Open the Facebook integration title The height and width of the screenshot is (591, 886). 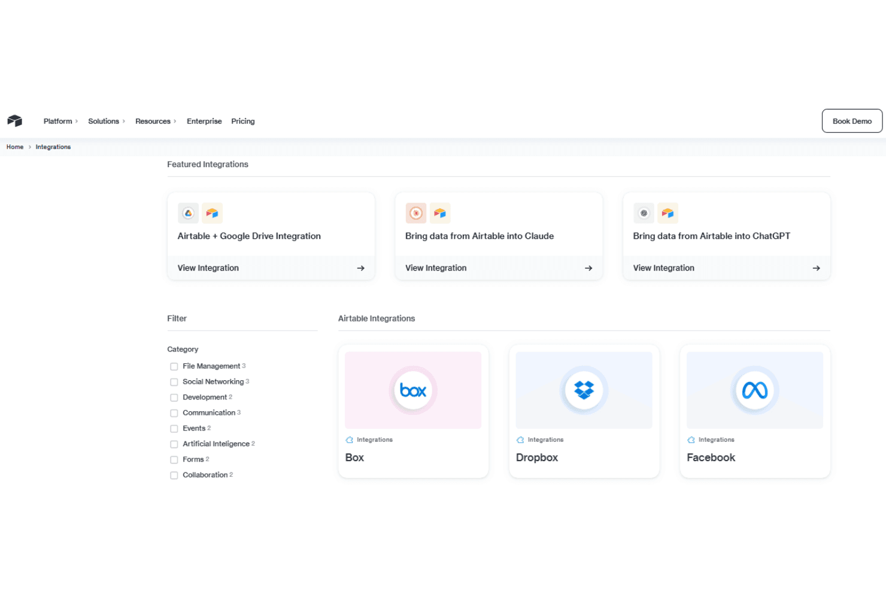click(x=711, y=457)
